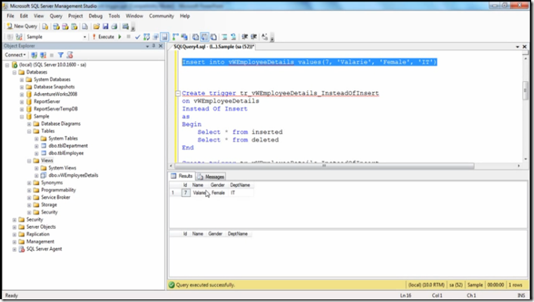Collapse the Sample database node
The image size is (534, 302).
(x=22, y=117)
